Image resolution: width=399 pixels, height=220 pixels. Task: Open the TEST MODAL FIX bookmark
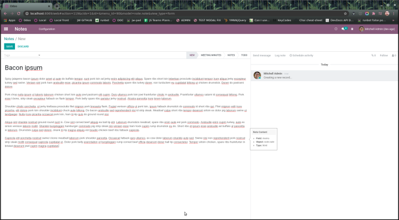click(207, 21)
